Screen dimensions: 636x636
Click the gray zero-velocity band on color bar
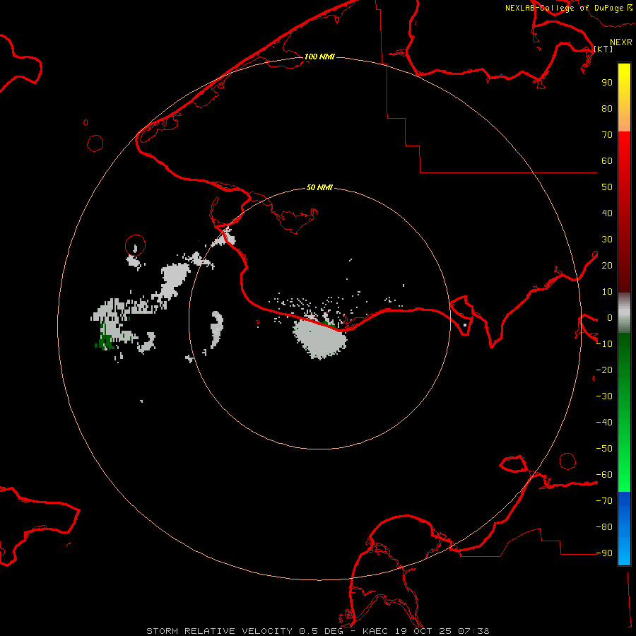(x=624, y=313)
